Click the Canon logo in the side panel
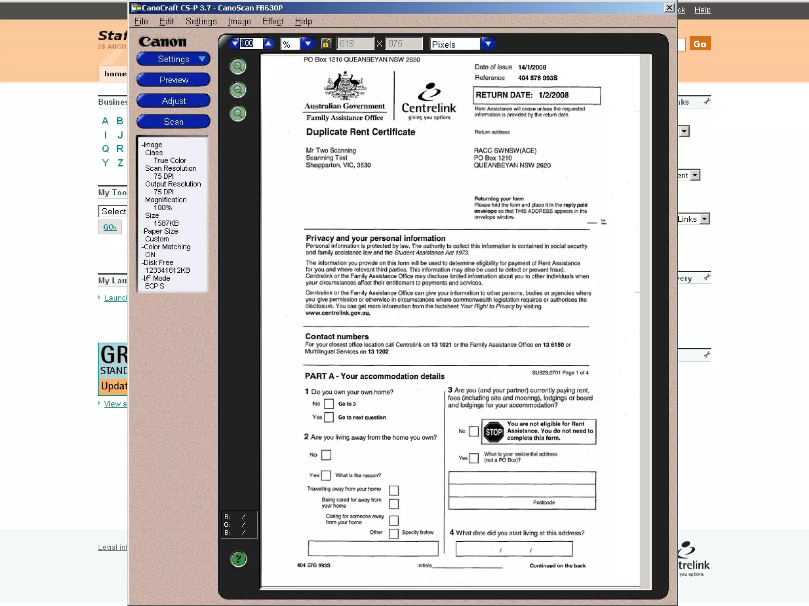This screenshot has height=606, width=809. (162, 42)
